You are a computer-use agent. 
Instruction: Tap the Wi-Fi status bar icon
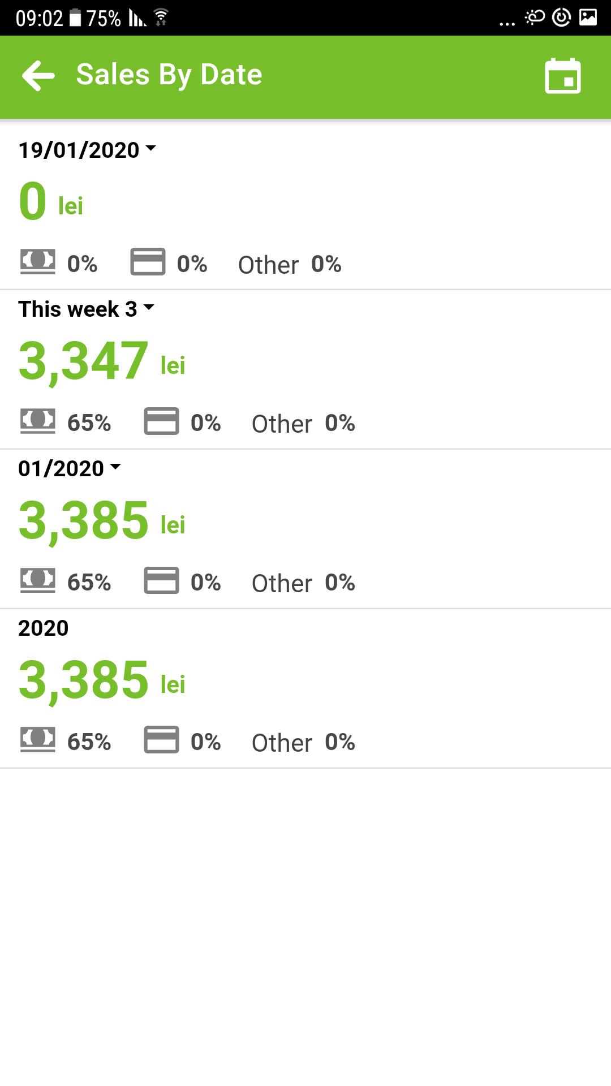point(161,18)
